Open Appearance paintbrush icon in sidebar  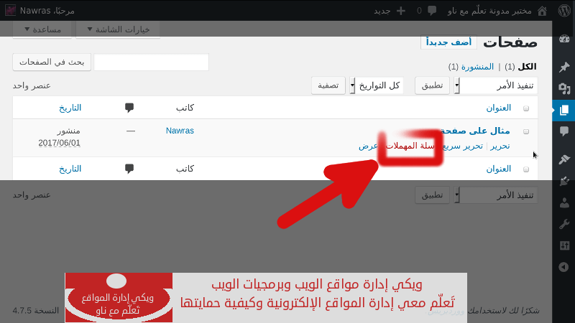click(563, 159)
